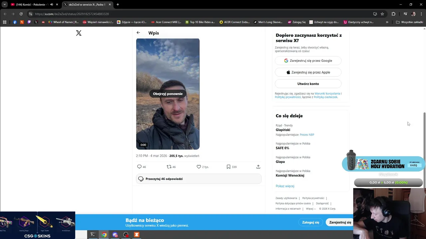Reload the page in Chrome
Screen dimensions: 426x239
[x=21, y=14]
